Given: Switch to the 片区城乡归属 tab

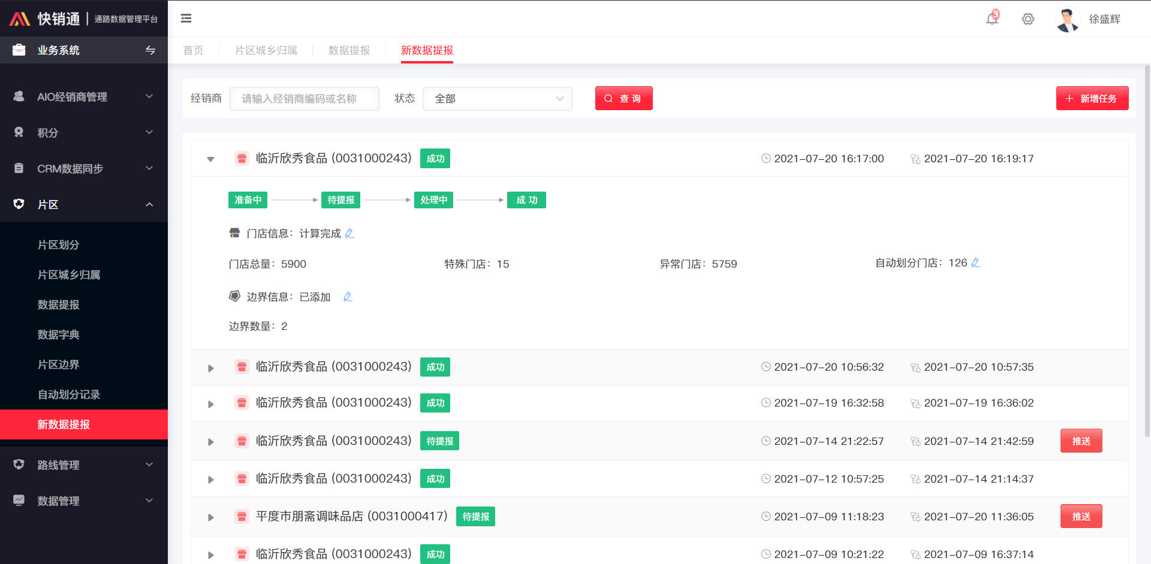Looking at the screenshot, I should (x=266, y=50).
